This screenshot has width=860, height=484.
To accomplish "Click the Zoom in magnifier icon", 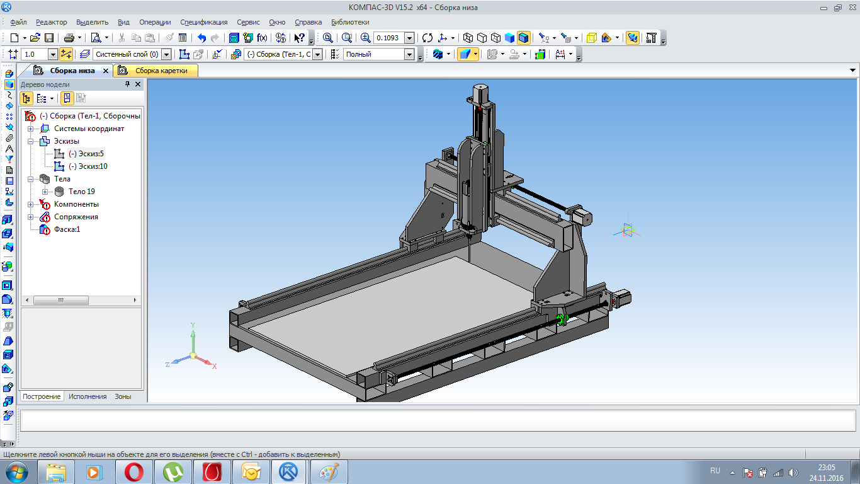I will click(x=365, y=38).
